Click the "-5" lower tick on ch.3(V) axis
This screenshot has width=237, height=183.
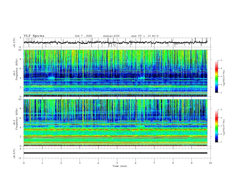coord(20,158)
